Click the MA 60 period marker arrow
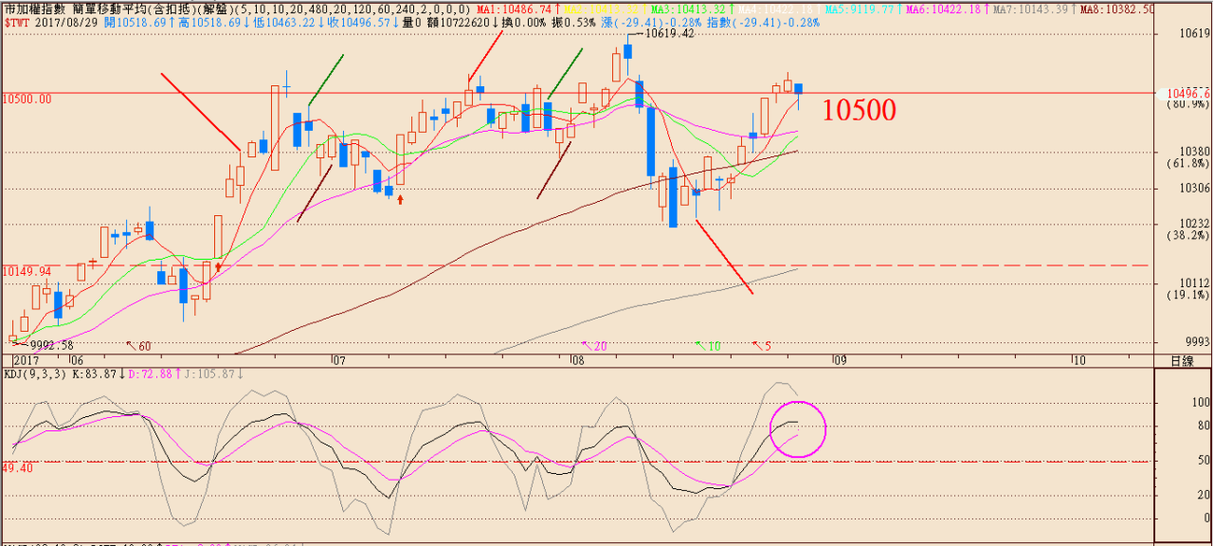The height and width of the screenshot is (546, 1213). pos(138,346)
